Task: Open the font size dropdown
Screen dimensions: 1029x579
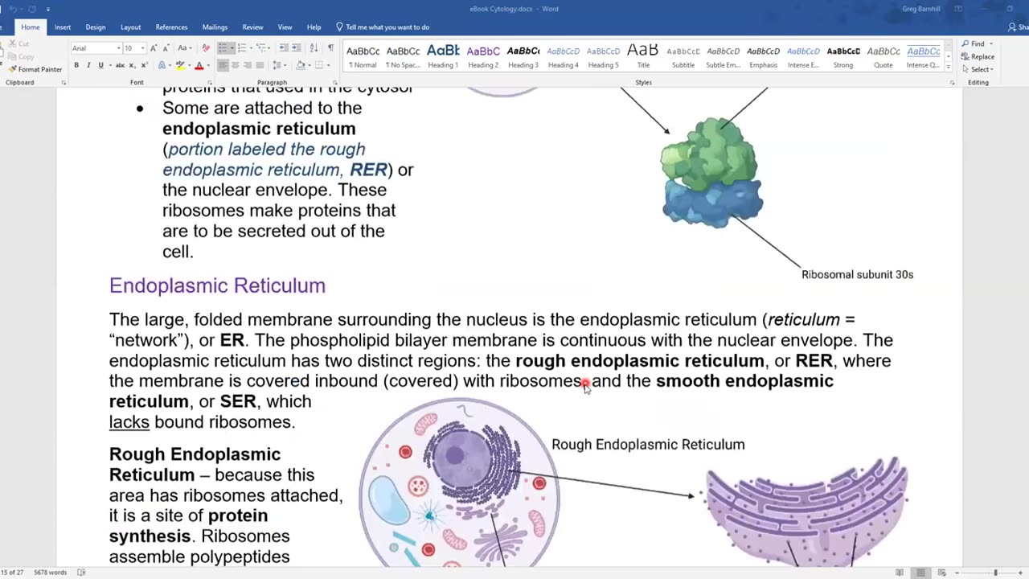Action: [142, 48]
